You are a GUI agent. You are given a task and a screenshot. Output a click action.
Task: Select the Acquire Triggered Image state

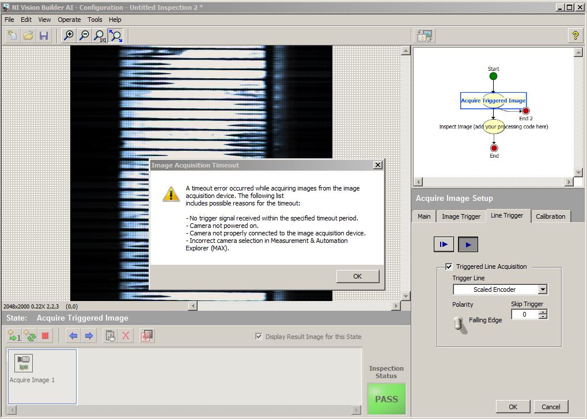click(494, 100)
